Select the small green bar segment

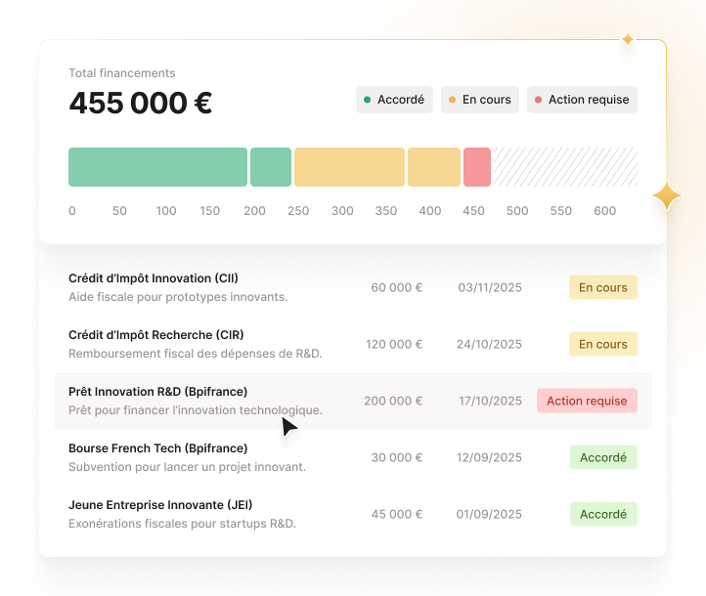pyautogui.click(x=271, y=167)
